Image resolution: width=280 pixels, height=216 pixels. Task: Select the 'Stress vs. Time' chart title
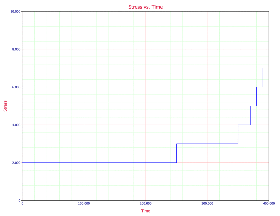(146, 7)
